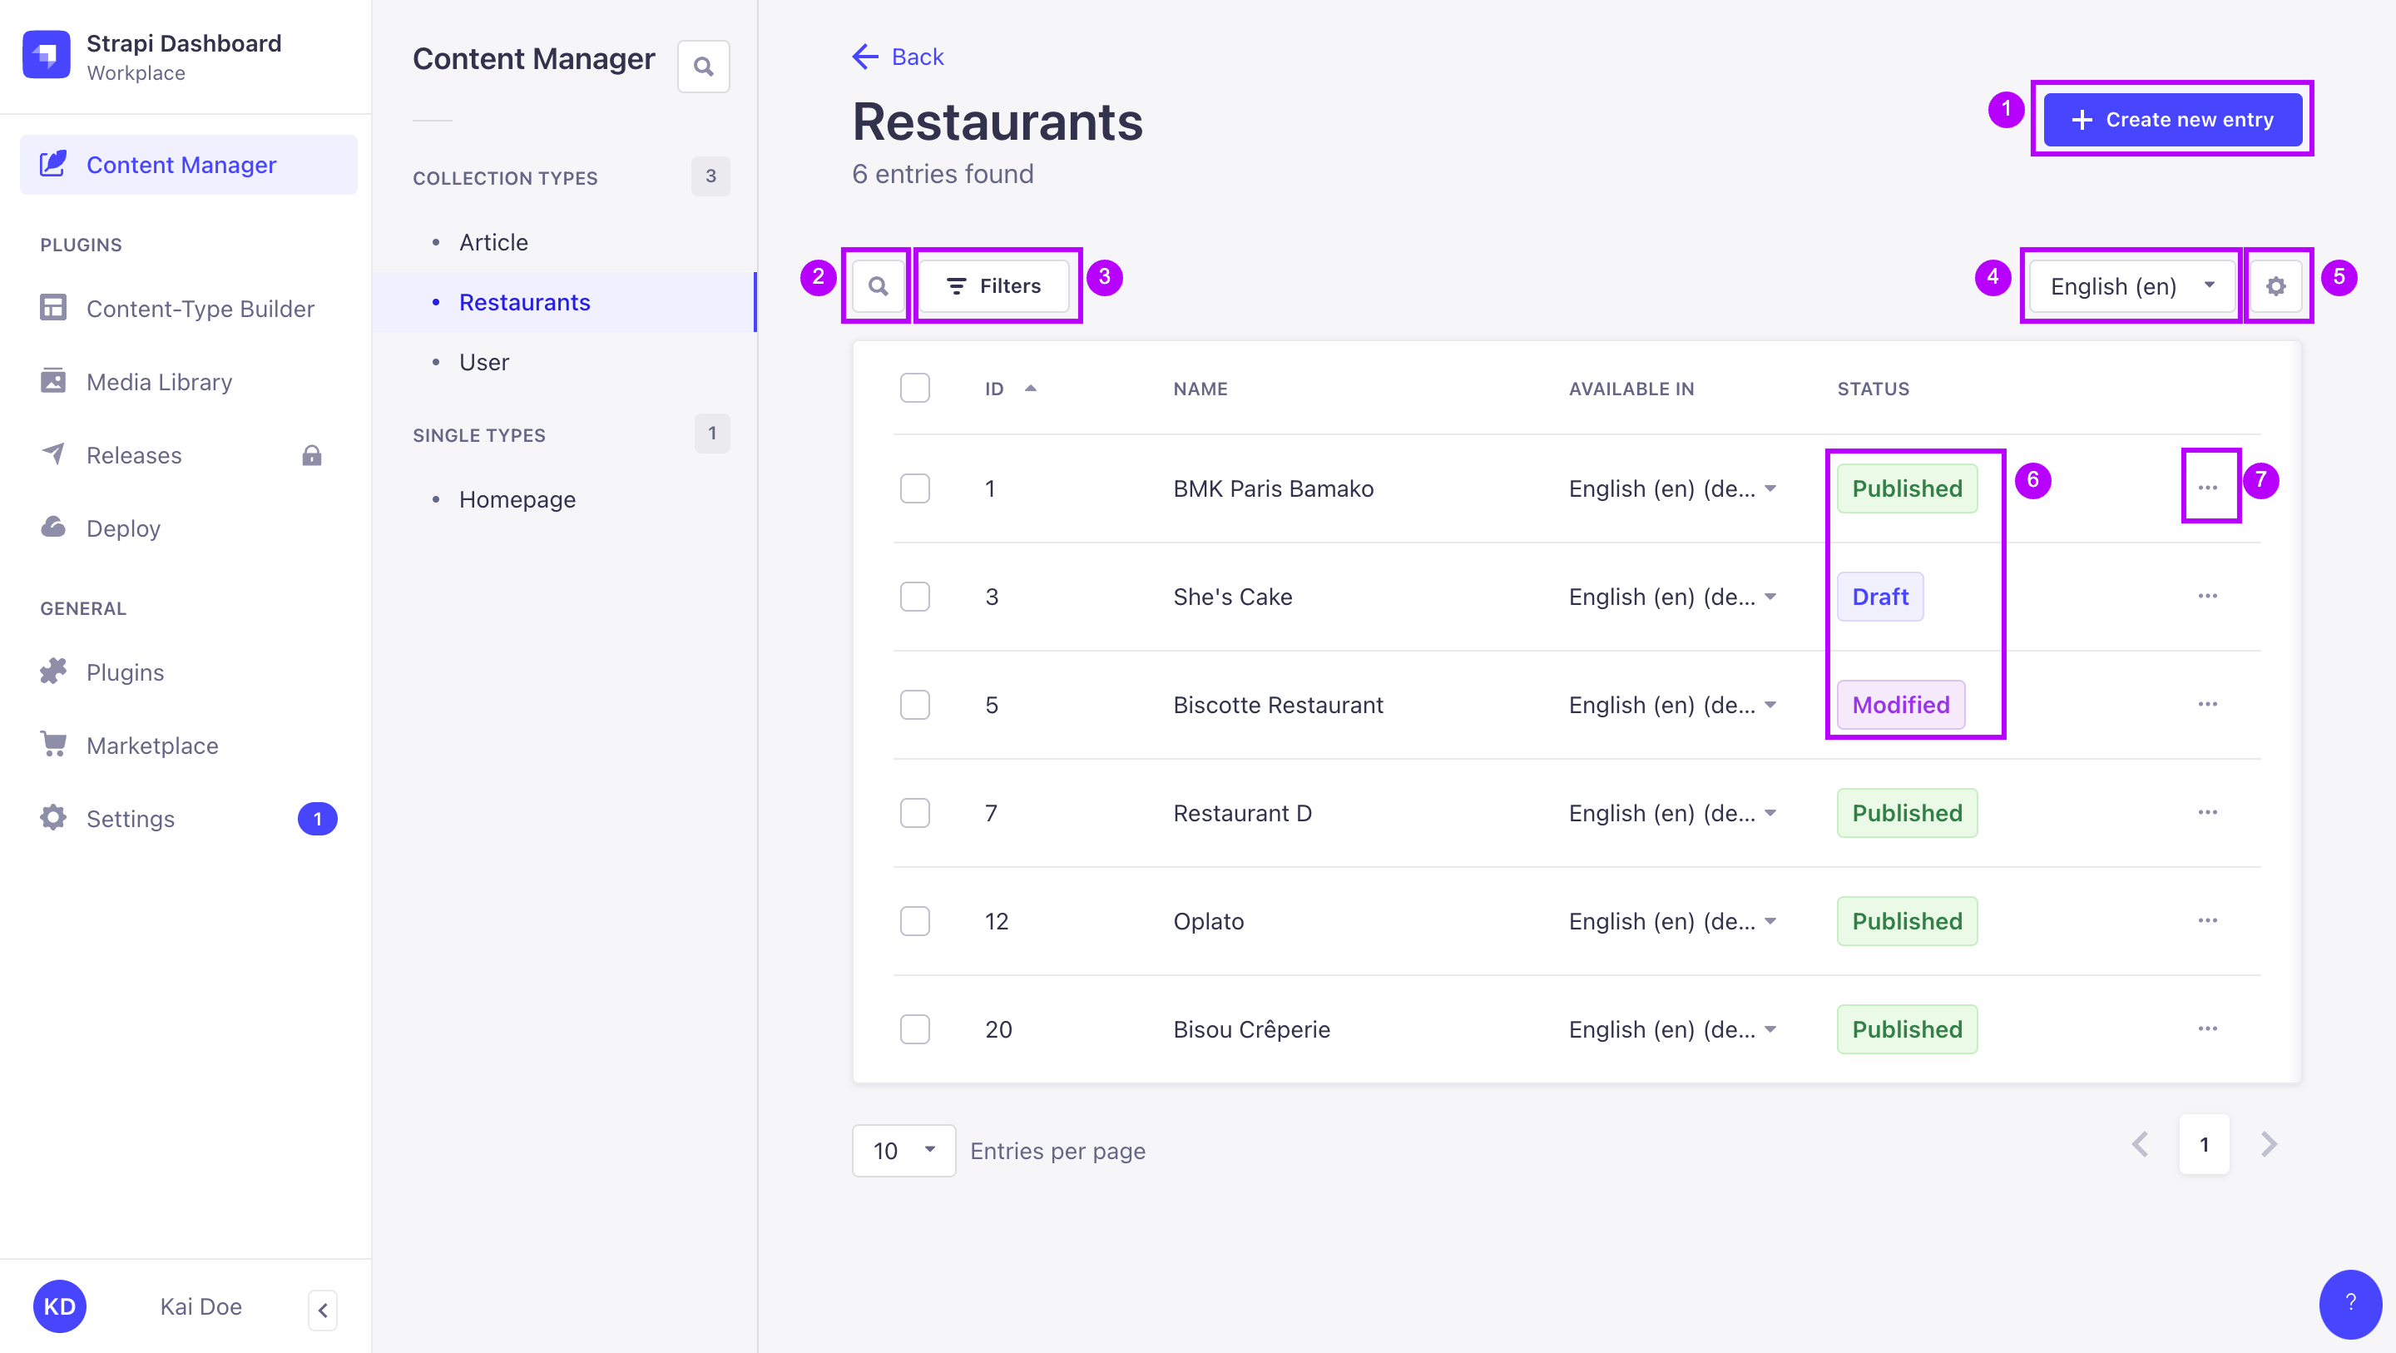Switch to the Article collection type
Image resolution: width=2396 pixels, height=1353 pixels.
pyautogui.click(x=492, y=242)
